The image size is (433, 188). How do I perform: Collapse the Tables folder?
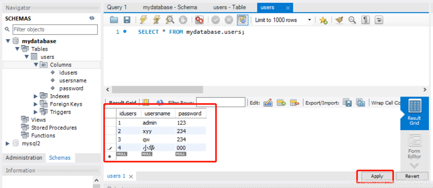17,49
